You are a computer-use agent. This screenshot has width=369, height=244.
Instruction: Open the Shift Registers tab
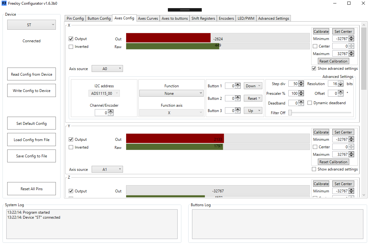[203, 18]
